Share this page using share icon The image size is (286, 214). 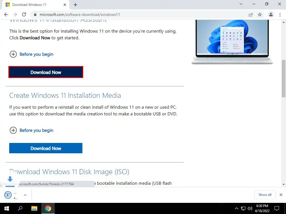(x=251, y=14)
